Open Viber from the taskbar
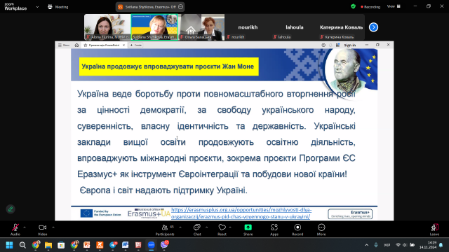 point(164,244)
